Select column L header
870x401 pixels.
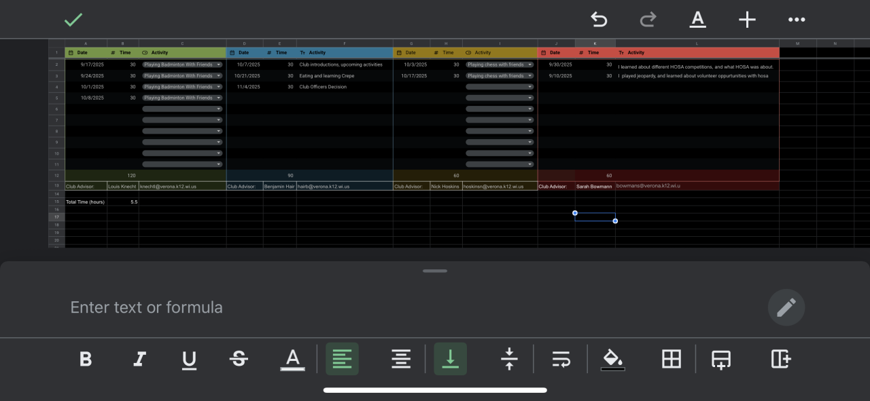[x=697, y=43]
